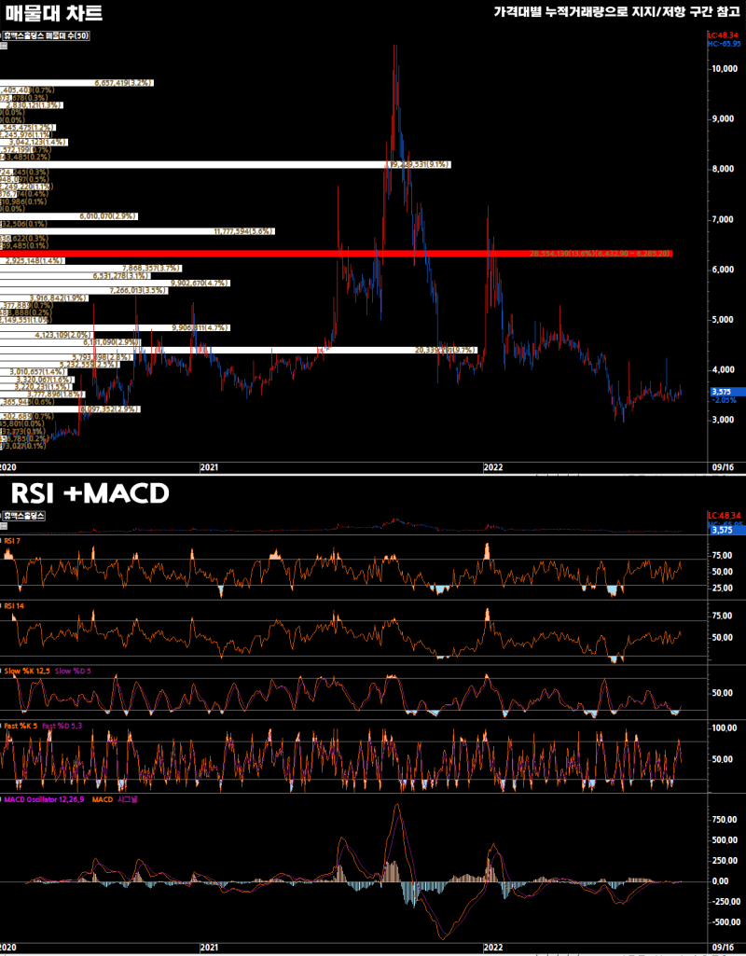746x956 pixels.
Task: Click the 8,000 price axis label
Action: click(x=725, y=169)
